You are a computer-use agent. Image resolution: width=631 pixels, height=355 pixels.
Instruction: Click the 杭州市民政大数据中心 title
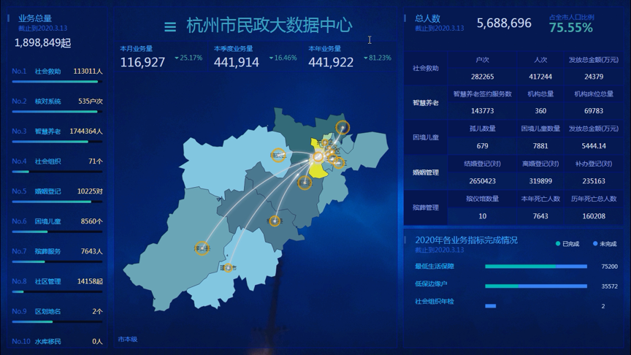[269, 26]
